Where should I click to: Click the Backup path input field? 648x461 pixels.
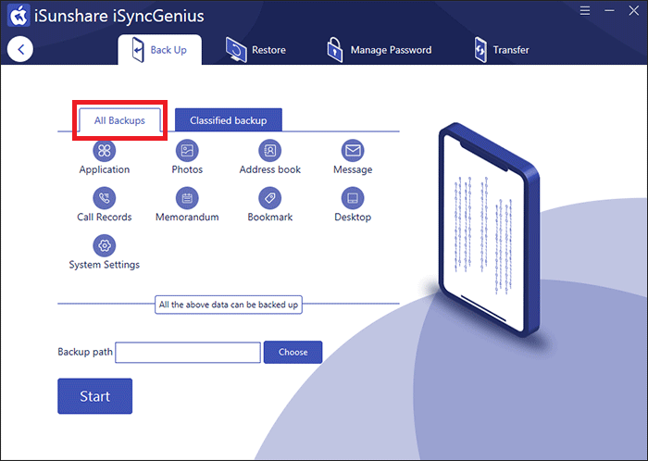[x=188, y=353]
